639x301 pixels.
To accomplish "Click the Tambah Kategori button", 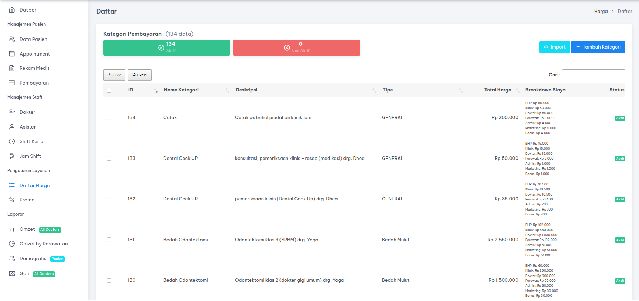I will coord(598,47).
